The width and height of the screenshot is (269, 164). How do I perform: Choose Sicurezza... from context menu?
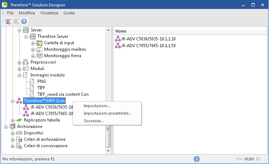107,121
